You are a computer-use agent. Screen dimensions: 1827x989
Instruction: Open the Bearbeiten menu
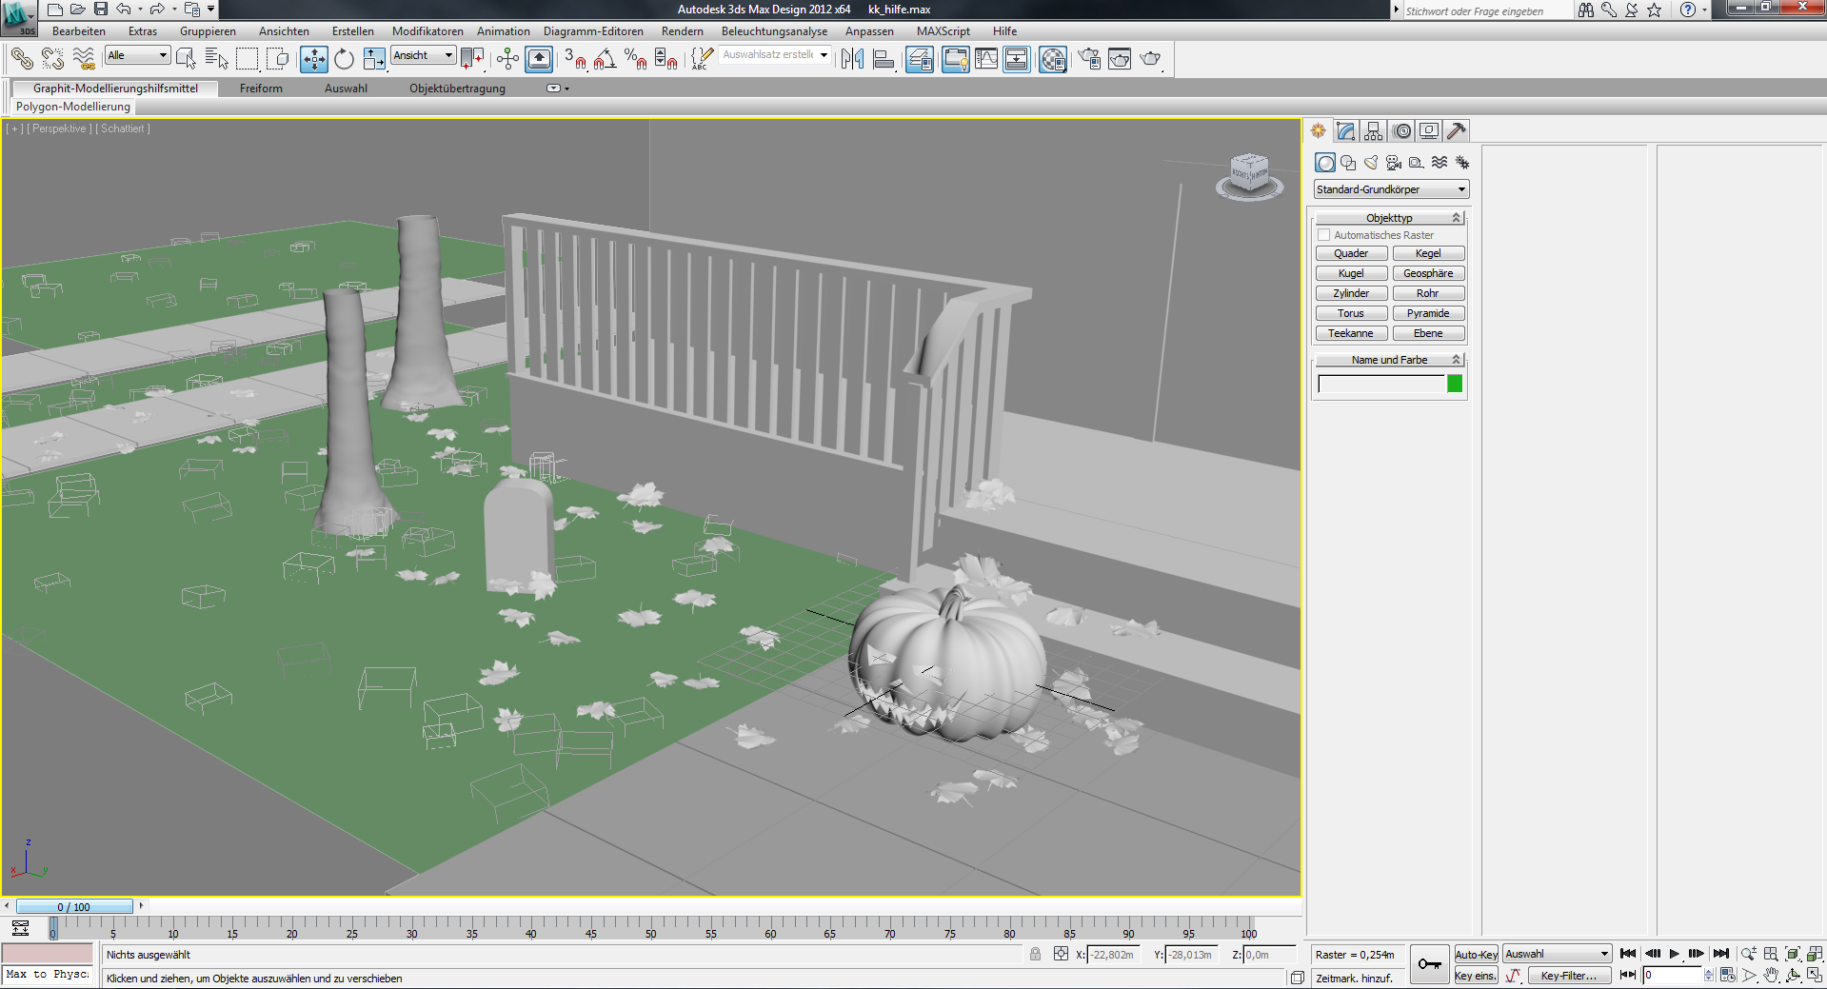pyautogui.click(x=79, y=31)
